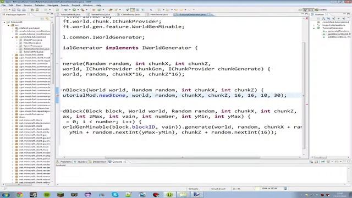Maximize the Outline panel

(349, 14)
